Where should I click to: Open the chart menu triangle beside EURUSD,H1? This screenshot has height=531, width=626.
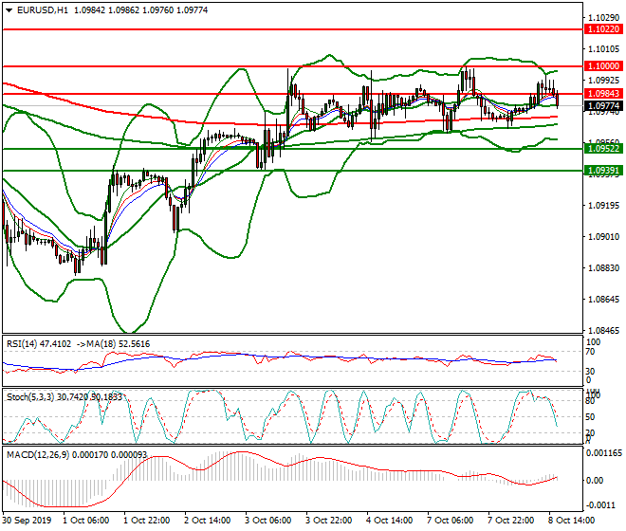(9, 10)
